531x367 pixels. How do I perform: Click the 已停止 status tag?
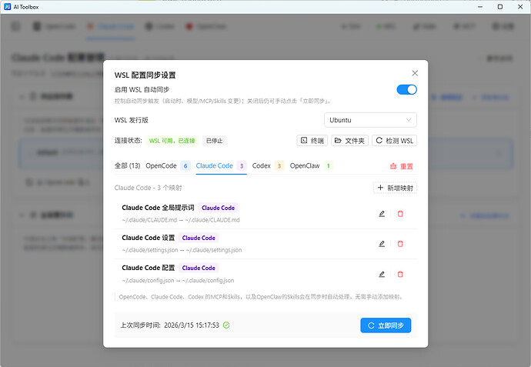(215, 141)
